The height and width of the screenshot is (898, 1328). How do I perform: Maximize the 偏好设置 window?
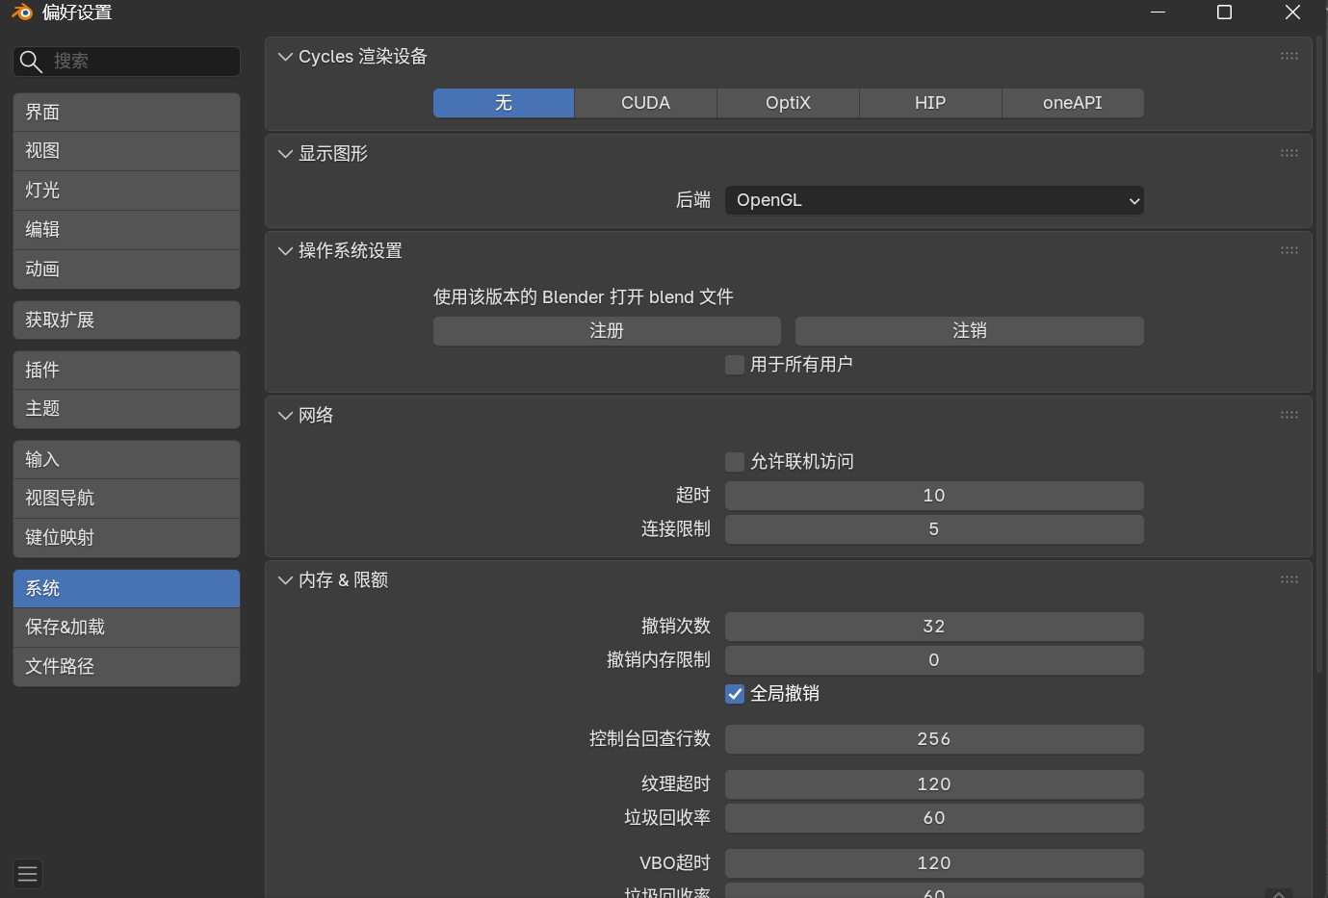[x=1225, y=13]
